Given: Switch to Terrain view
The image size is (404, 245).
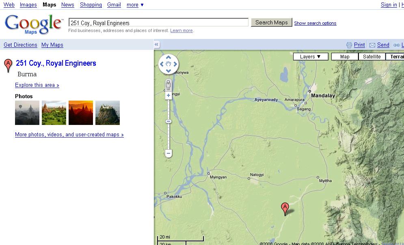Looking at the screenshot, I should (395, 57).
